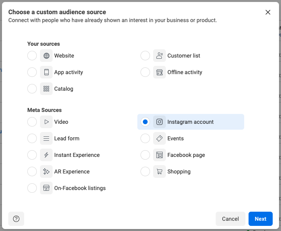Click the AR Experience label text
Viewport: 281px width, 231px height.
(72, 172)
